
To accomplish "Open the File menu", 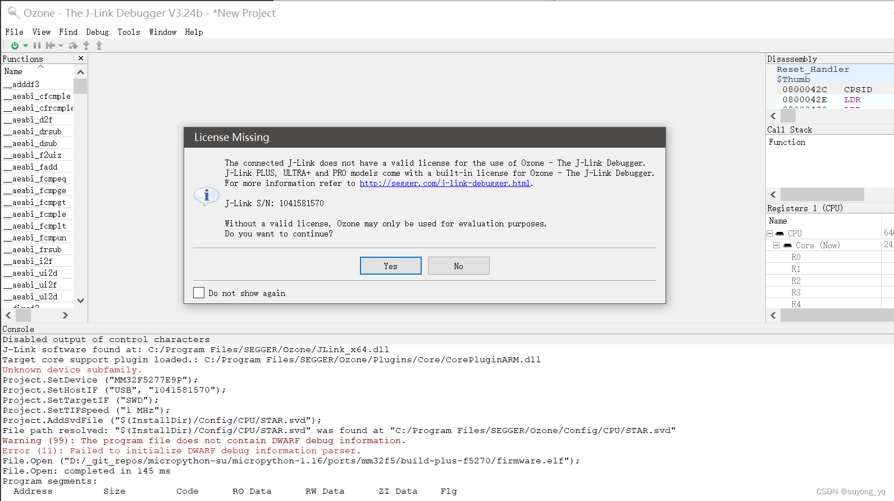I will [14, 32].
